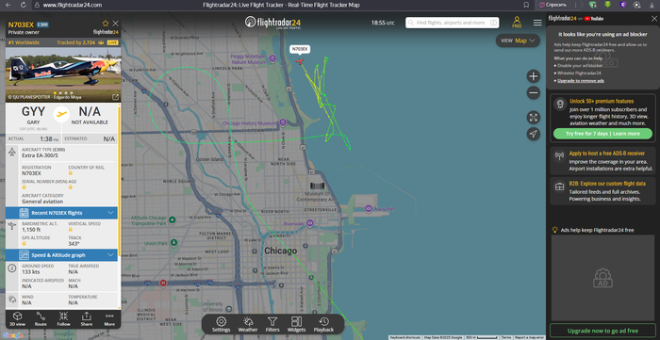The image size is (660, 340).
Task: Expand Speed & Altitude graph section
Action: tap(61, 255)
